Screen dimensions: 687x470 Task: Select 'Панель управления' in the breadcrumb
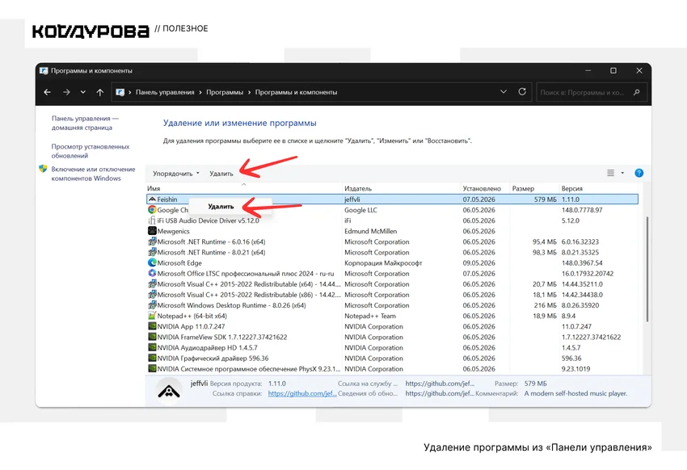click(x=165, y=92)
